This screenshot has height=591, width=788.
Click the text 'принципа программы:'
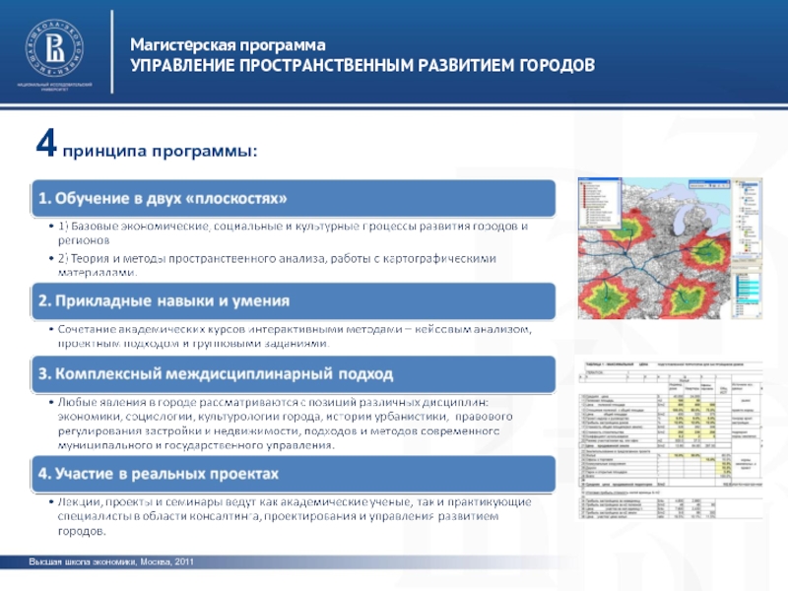pos(160,151)
